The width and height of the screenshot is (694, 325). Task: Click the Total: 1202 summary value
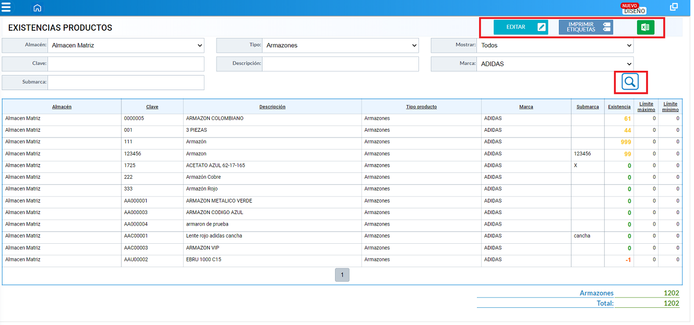pyautogui.click(x=671, y=303)
